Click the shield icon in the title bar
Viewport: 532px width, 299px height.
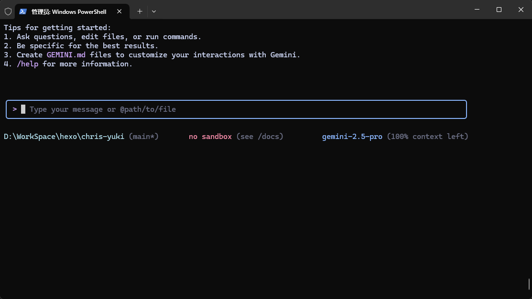[8, 11]
